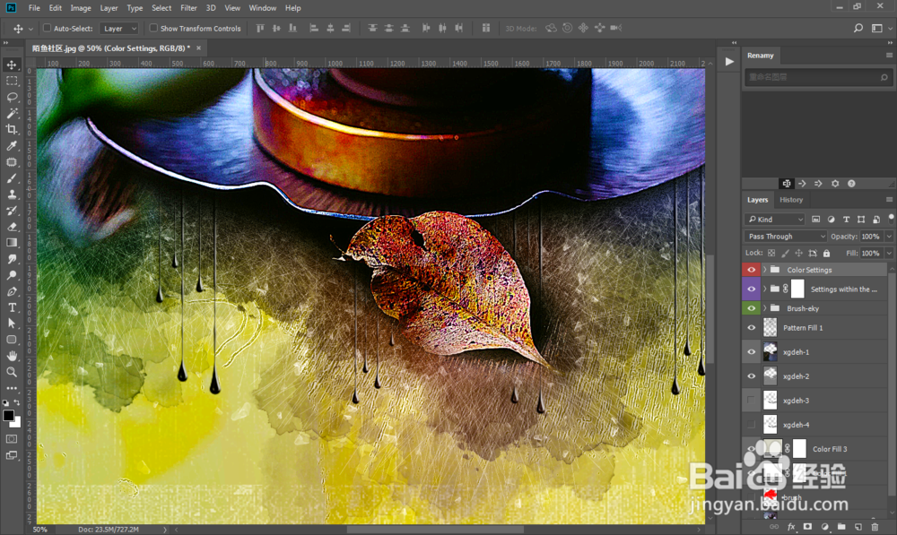
Task: Select the History Brush tool
Action: click(x=12, y=211)
